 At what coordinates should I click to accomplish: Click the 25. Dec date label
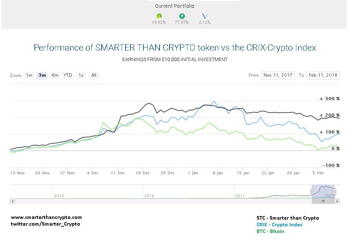pyautogui.click(x=168, y=173)
